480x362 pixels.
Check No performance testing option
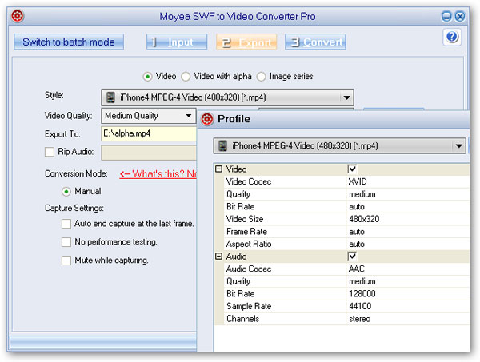[66, 242]
